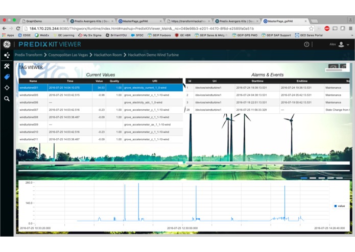The image size is (355, 252).
Task: Select the first blue page indicator
Action: click(x=304, y=178)
